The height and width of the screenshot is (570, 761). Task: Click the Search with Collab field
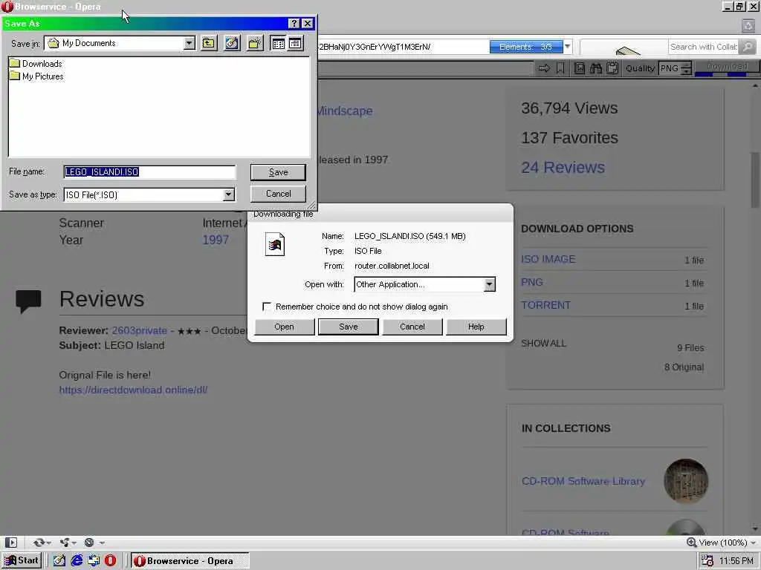tap(703, 47)
